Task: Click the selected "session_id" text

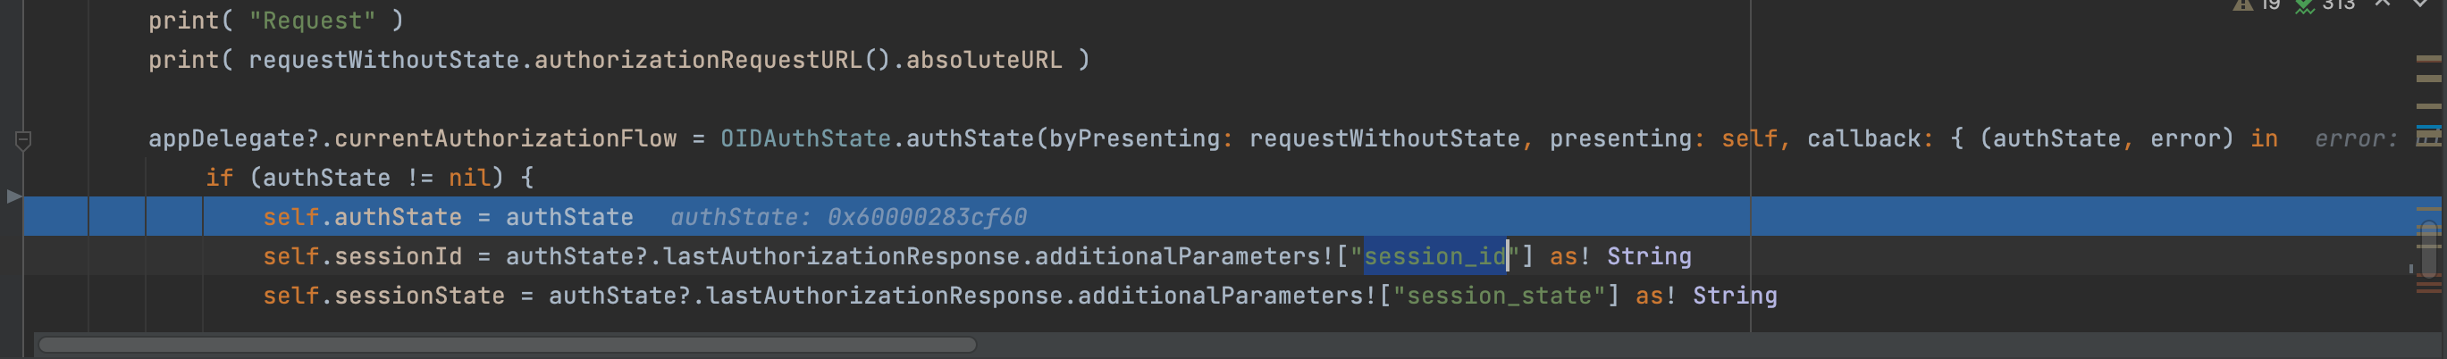Action: tap(1434, 256)
